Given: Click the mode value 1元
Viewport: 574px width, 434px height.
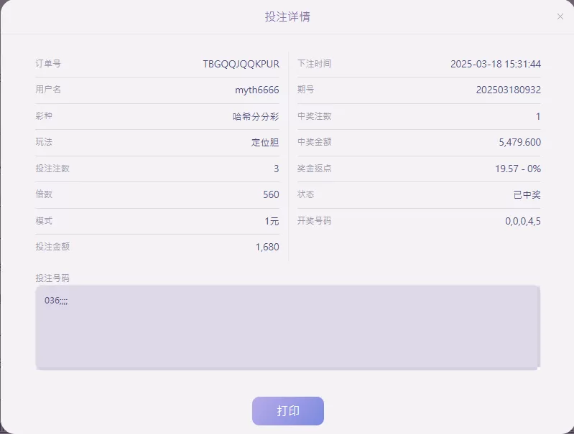Looking at the screenshot, I should [x=272, y=221].
